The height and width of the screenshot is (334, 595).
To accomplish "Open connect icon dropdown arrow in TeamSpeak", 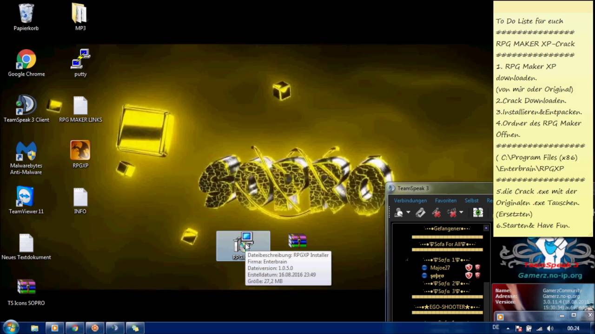I will point(408,212).
